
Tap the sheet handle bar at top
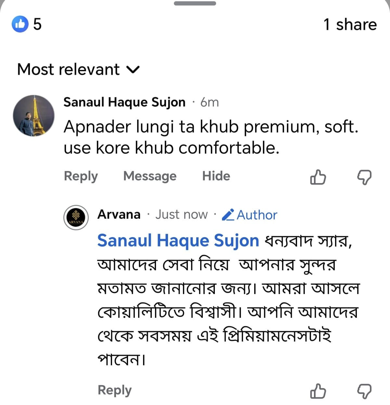[x=195, y=3]
